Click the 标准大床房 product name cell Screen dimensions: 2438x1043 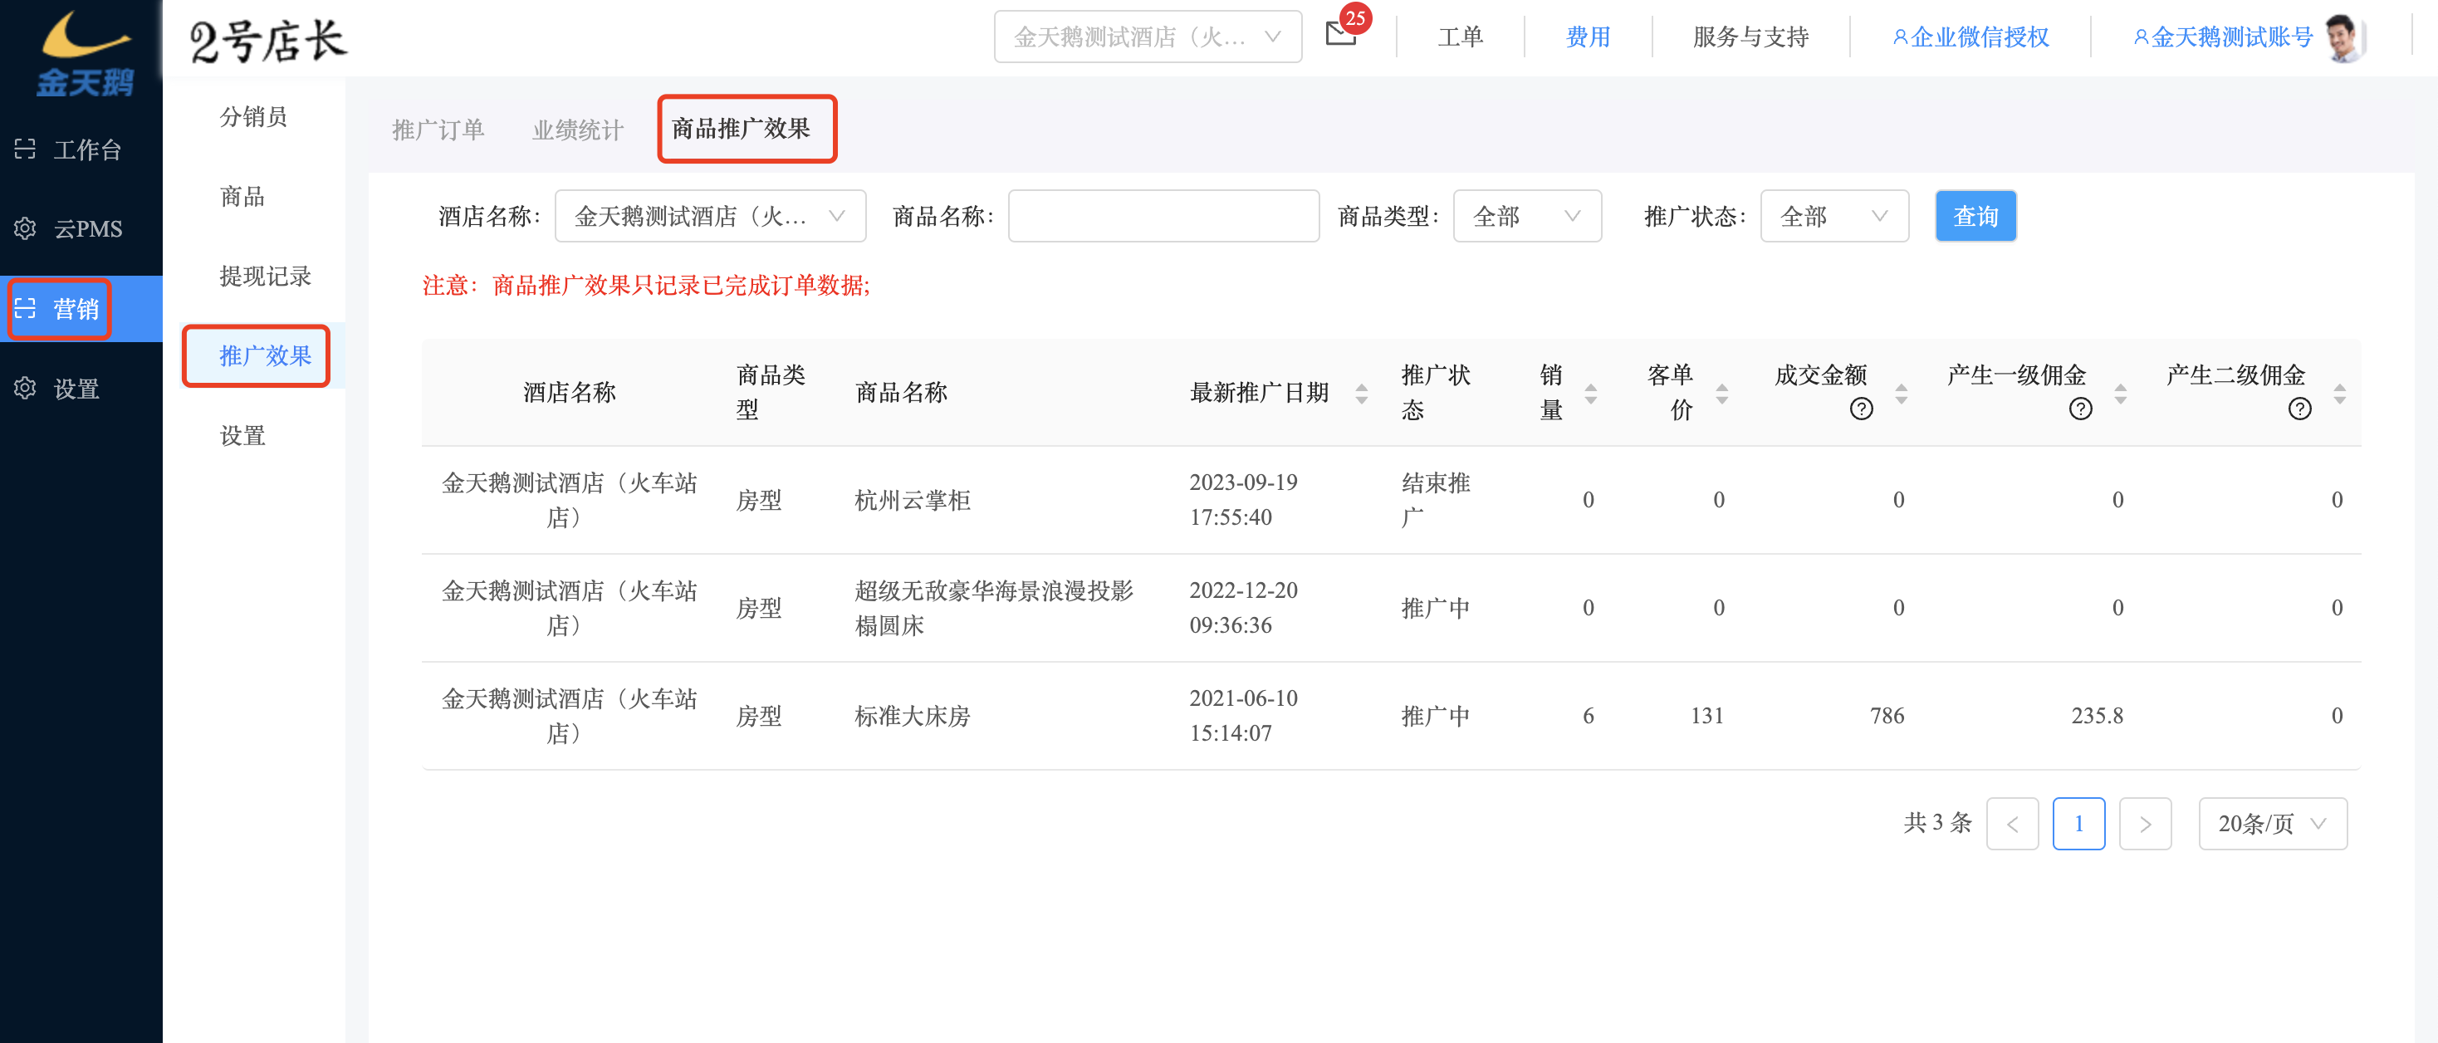[x=913, y=716]
